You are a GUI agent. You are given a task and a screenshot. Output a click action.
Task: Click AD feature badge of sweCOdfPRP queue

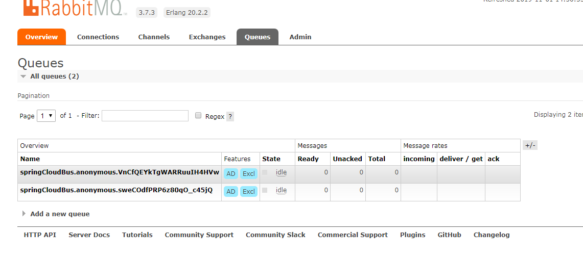point(231,191)
